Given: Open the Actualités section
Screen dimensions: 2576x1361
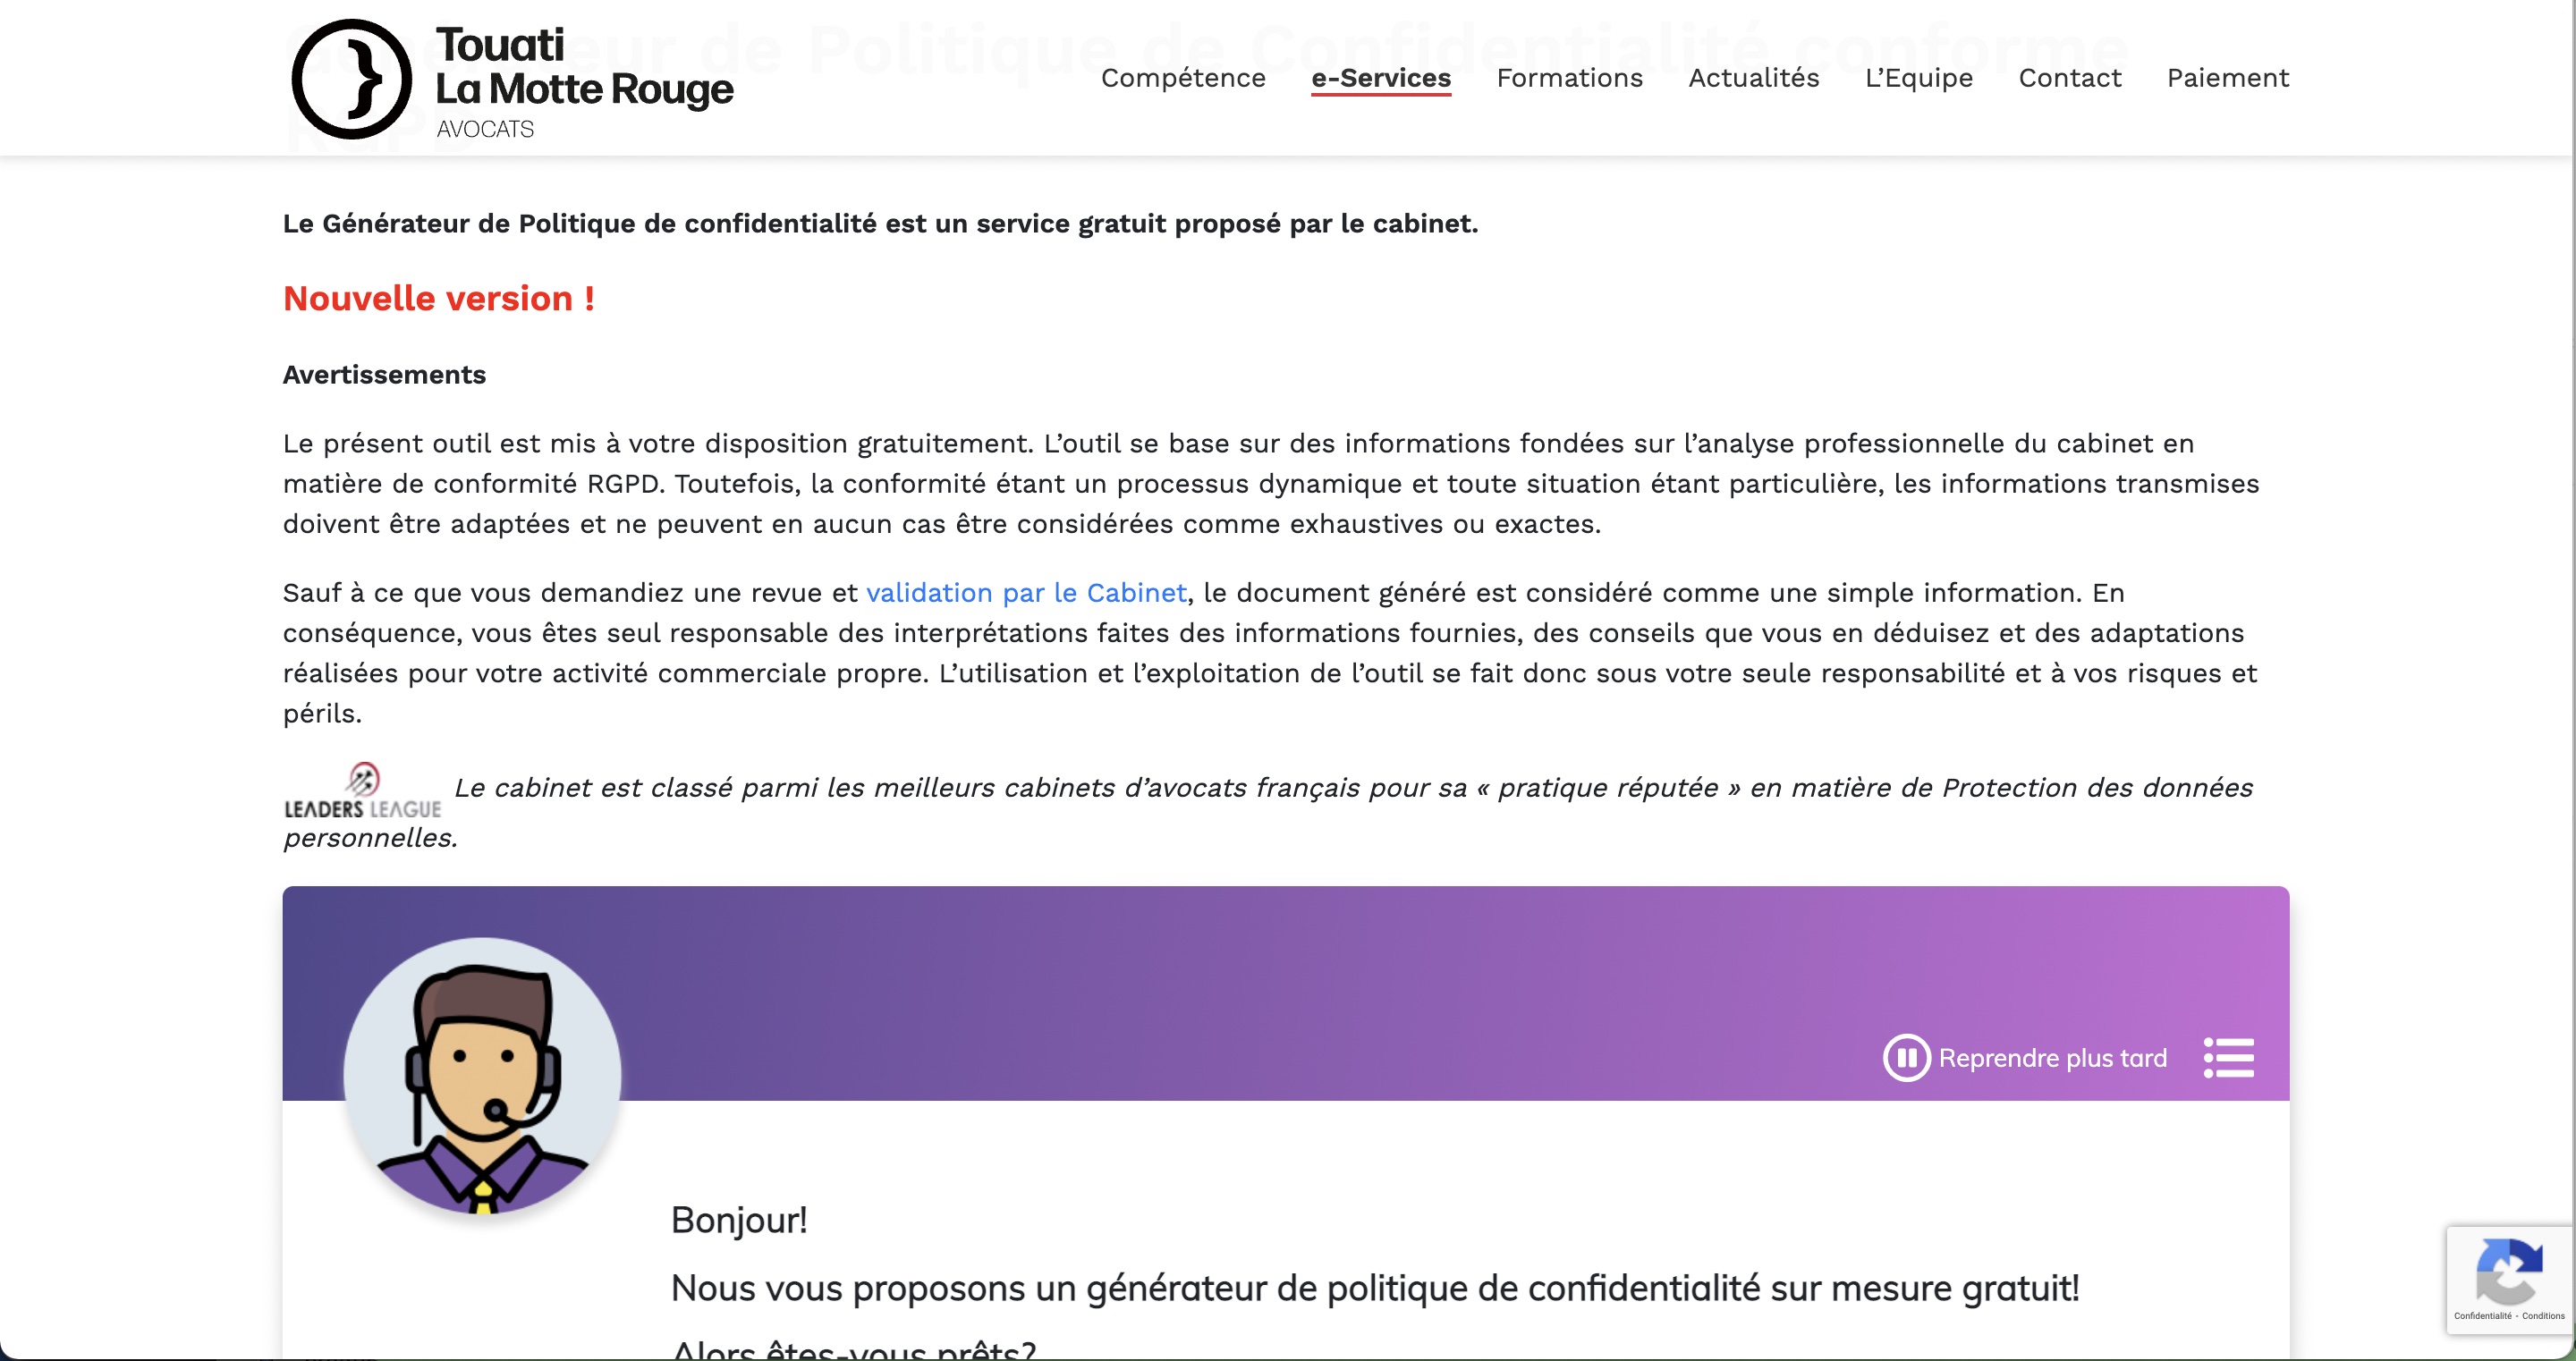Looking at the screenshot, I should point(1754,78).
